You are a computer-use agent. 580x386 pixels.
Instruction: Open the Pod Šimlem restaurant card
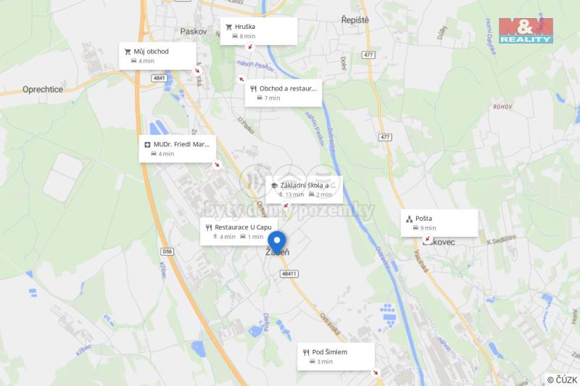[x=336, y=356]
